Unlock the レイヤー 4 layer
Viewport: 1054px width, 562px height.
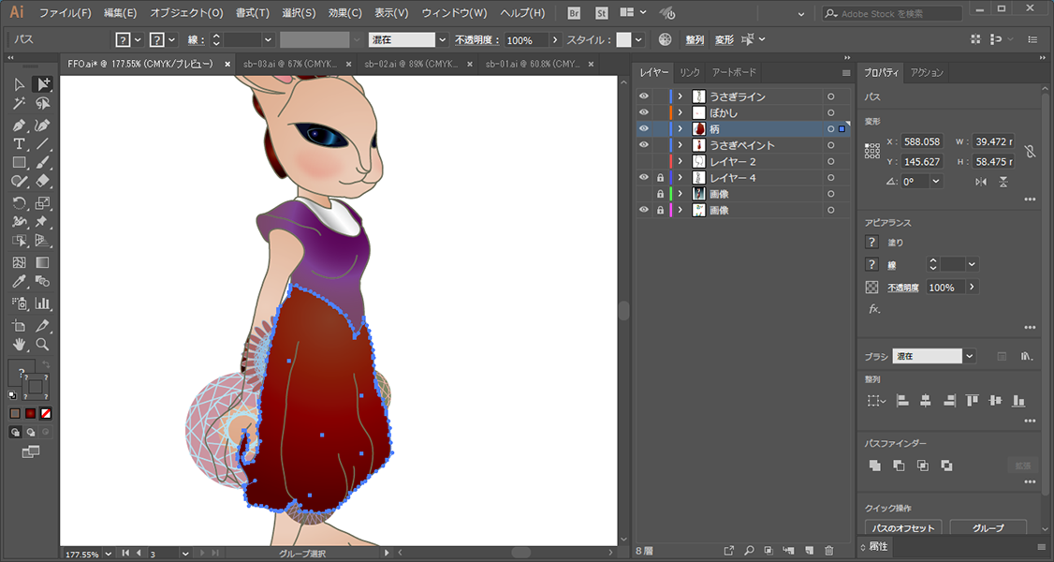click(x=660, y=177)
